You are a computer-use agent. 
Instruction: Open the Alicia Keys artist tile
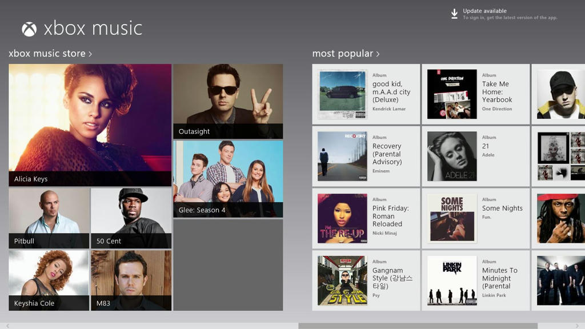click(x=89, y=123)
